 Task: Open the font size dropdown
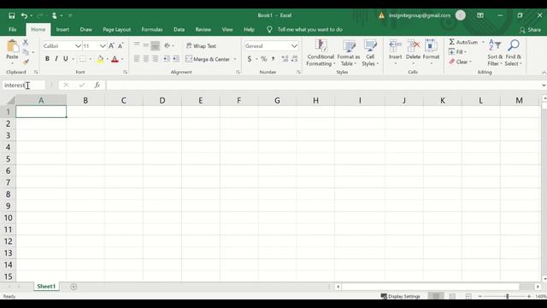103,46
